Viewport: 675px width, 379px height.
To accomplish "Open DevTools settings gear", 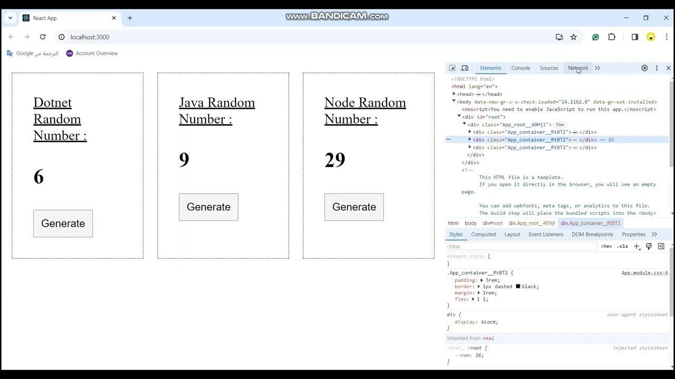I will 644,68.
